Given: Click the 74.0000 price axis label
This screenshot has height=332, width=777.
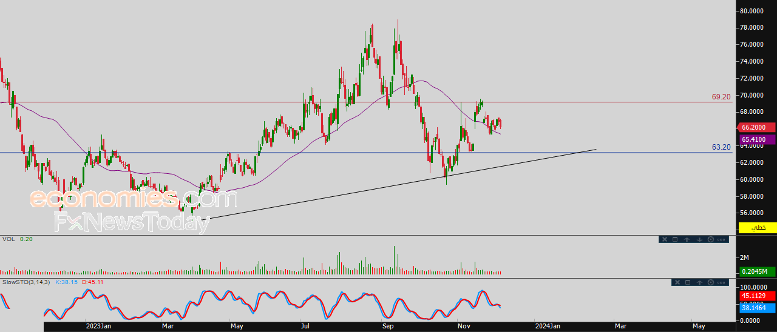Looking at the screenshot, I should tap(751, 62).
